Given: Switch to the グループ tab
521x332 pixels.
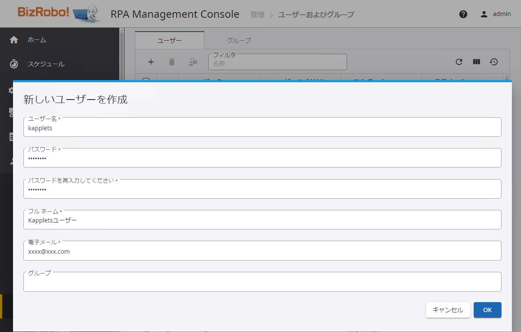Looking at the screenshot, I should tap(239, 40).
